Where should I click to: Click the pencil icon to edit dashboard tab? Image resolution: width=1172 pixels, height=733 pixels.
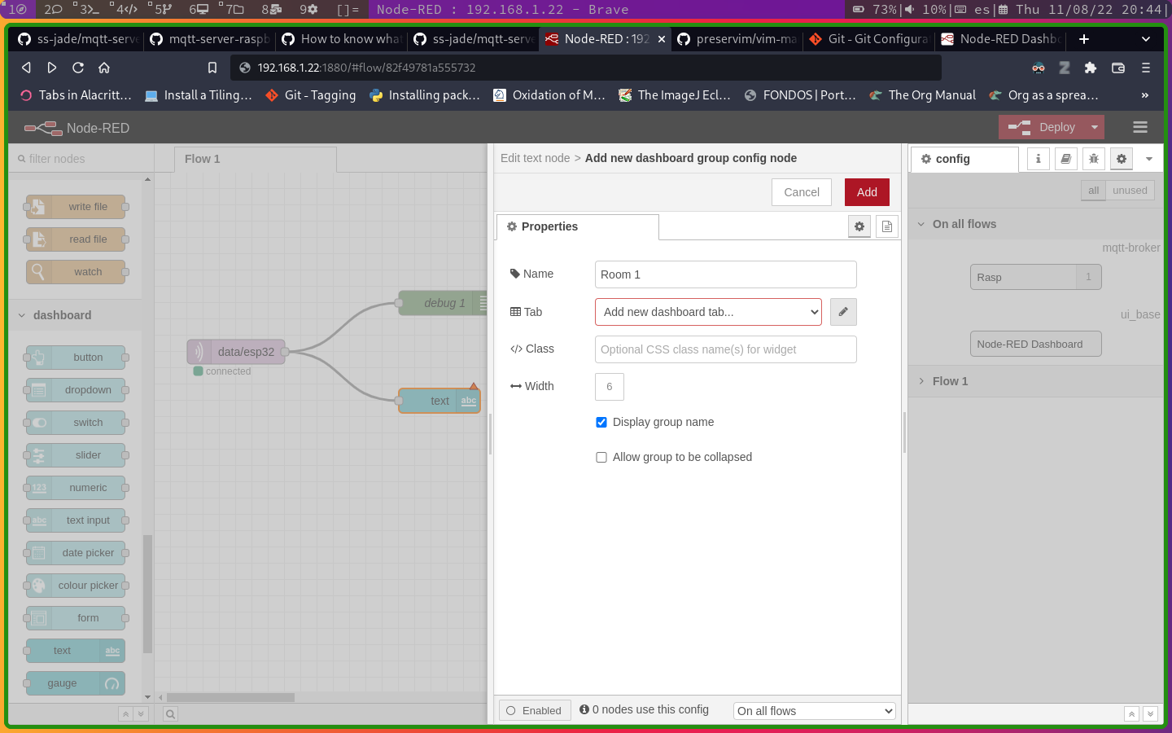click(843, 312)
